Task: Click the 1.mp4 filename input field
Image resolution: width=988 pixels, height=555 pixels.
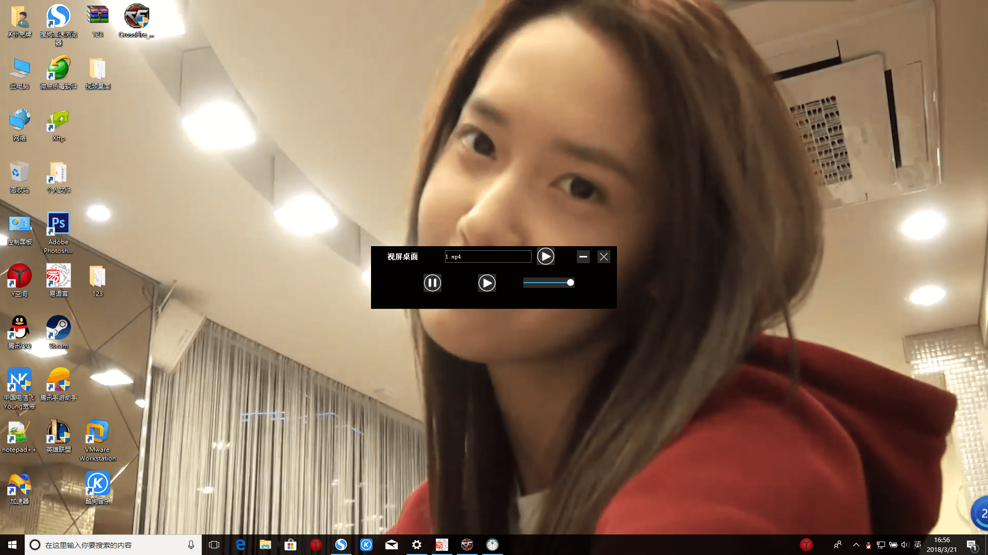Action: click(x=488, y=256)
